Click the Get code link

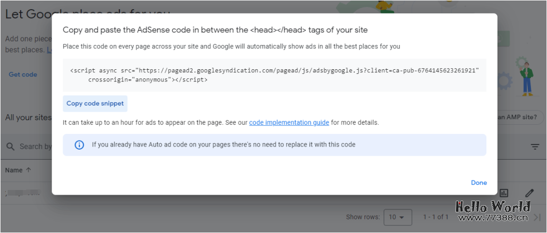point(23,75)
